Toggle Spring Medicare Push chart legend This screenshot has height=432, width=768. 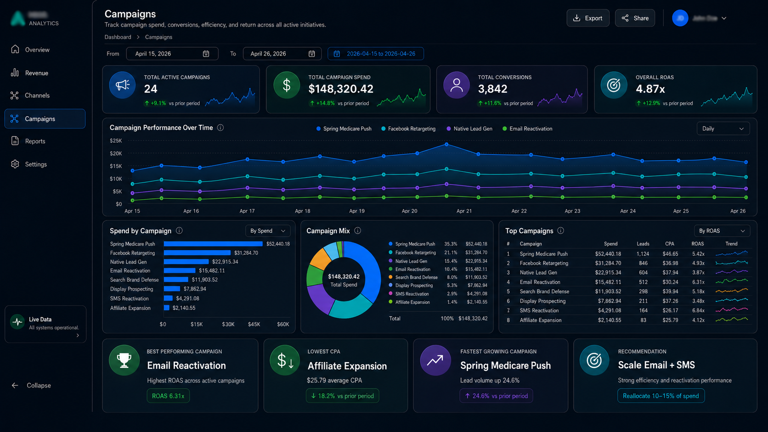click(x=344, y=129)
